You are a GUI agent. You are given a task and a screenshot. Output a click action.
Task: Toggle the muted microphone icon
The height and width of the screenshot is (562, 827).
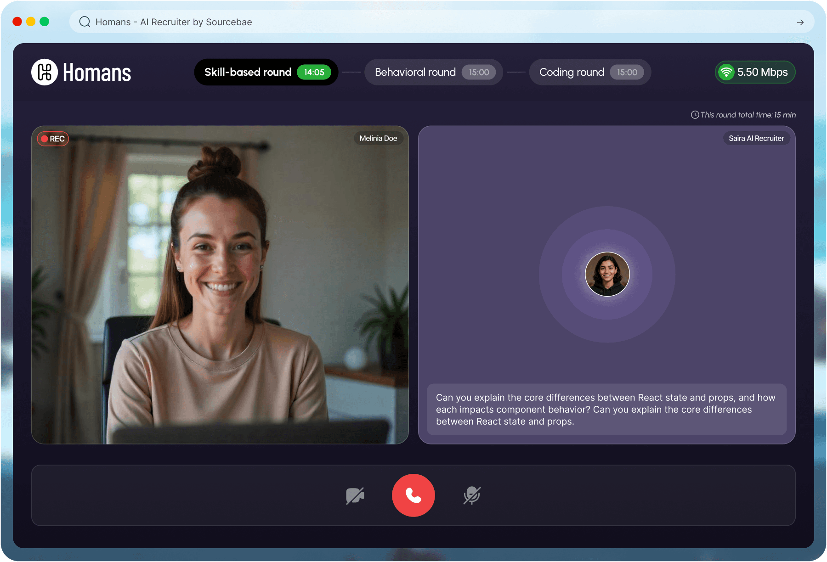click(472, 495)
